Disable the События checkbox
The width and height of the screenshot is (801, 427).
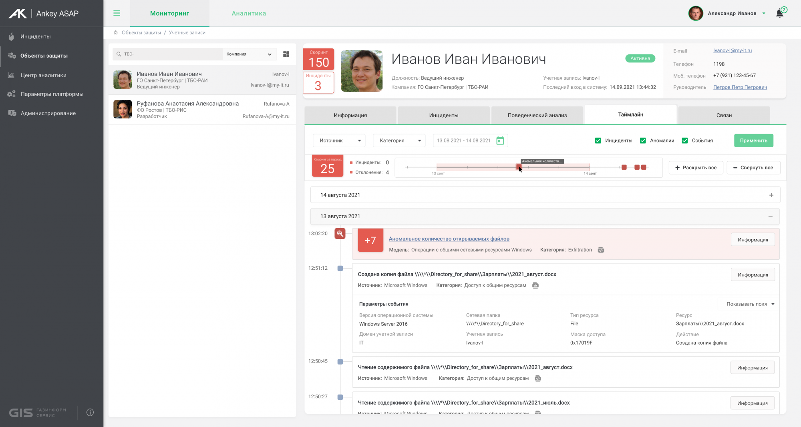point(685,140)
